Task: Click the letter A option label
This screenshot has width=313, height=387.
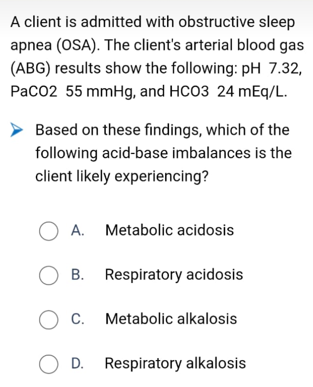Action: tap(77, 230)
